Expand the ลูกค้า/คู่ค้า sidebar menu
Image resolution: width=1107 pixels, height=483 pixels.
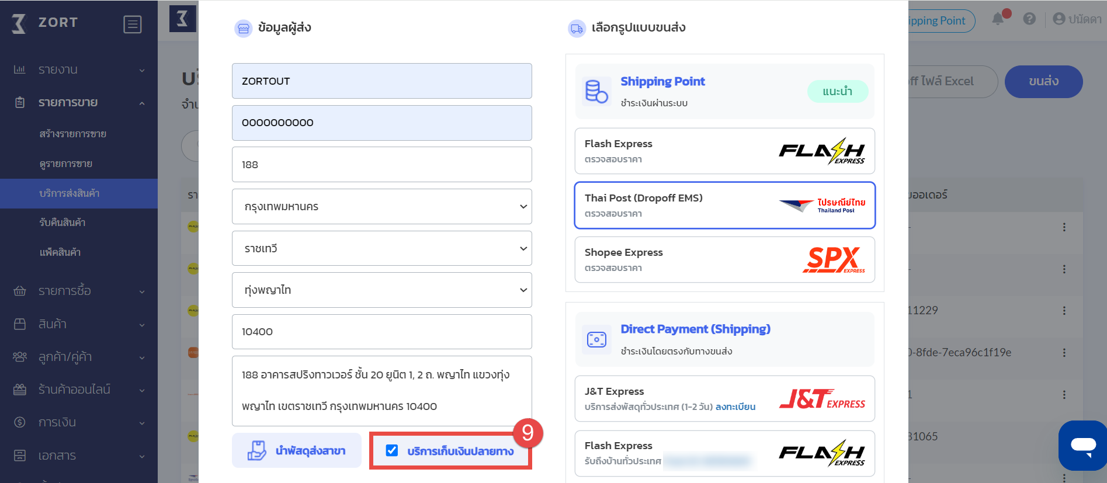(79, 356)
